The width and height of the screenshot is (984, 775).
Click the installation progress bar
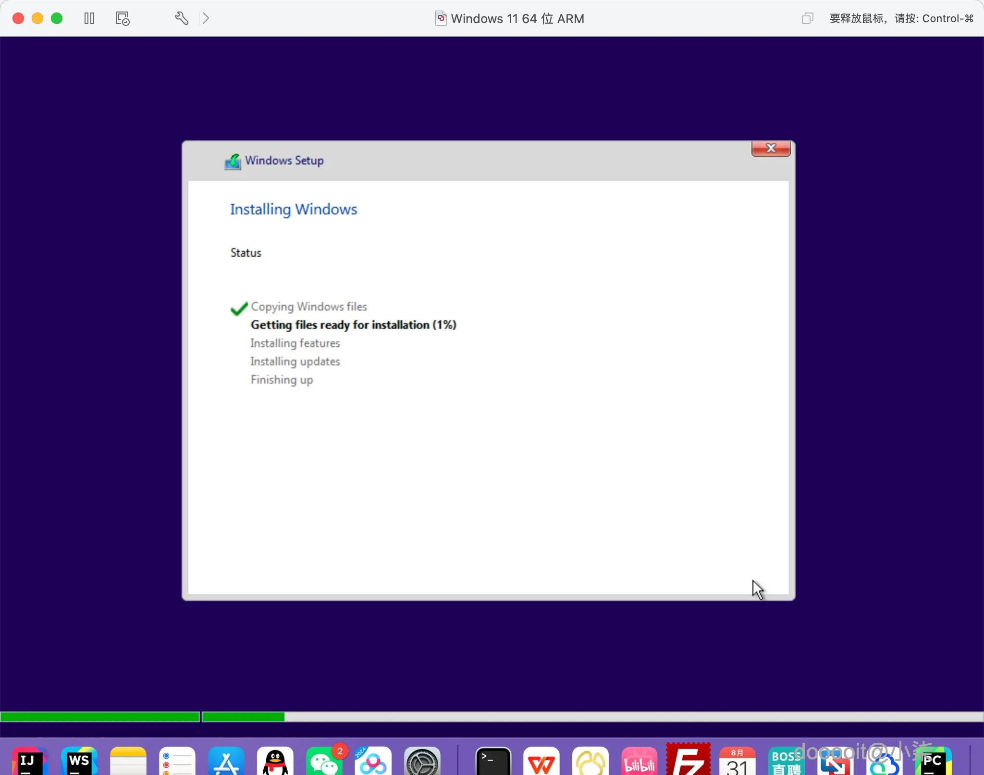click(x=492, y=716)
